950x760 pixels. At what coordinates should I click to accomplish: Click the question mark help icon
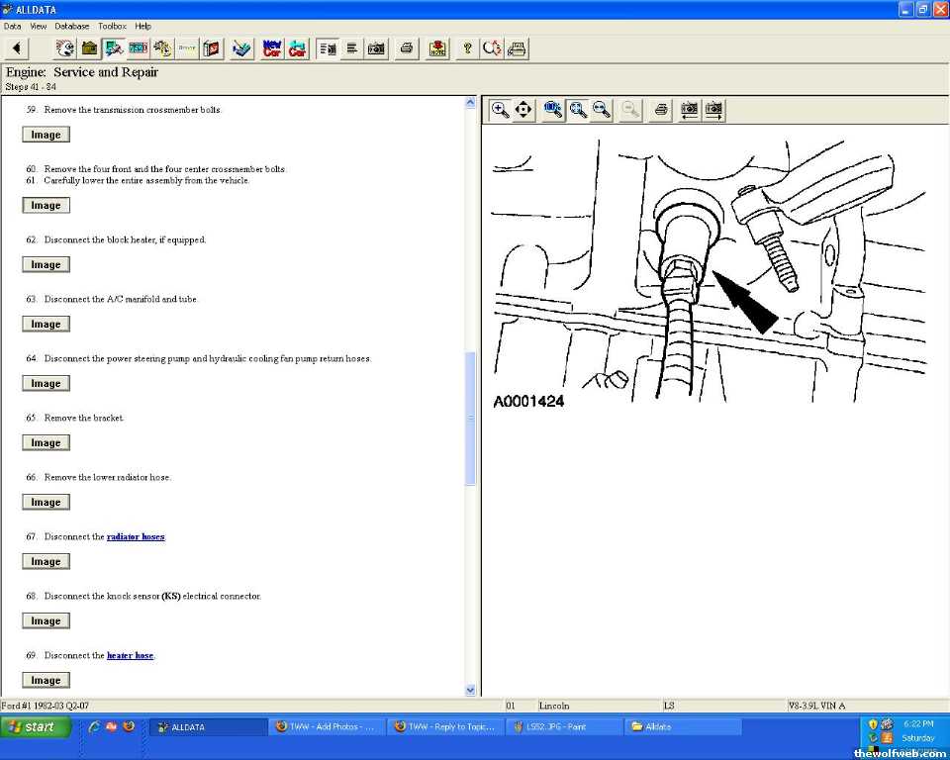tap(467, 48)
